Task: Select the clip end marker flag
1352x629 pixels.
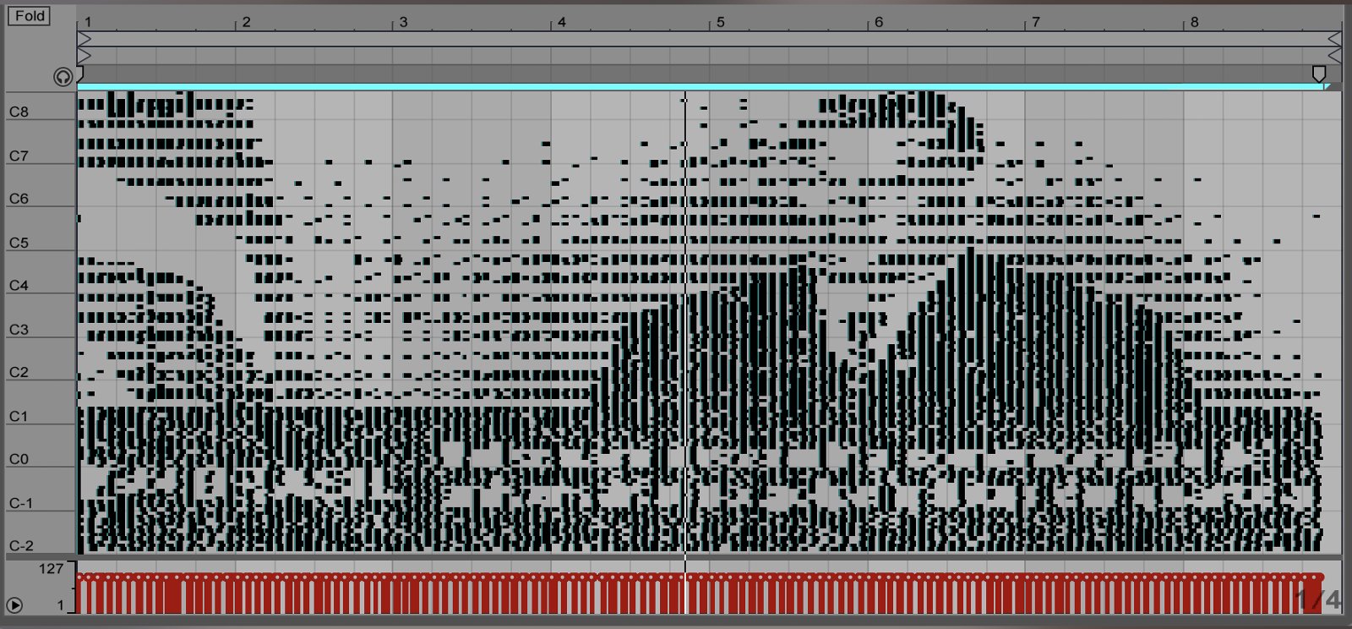Action: (x=1318, y=74)
